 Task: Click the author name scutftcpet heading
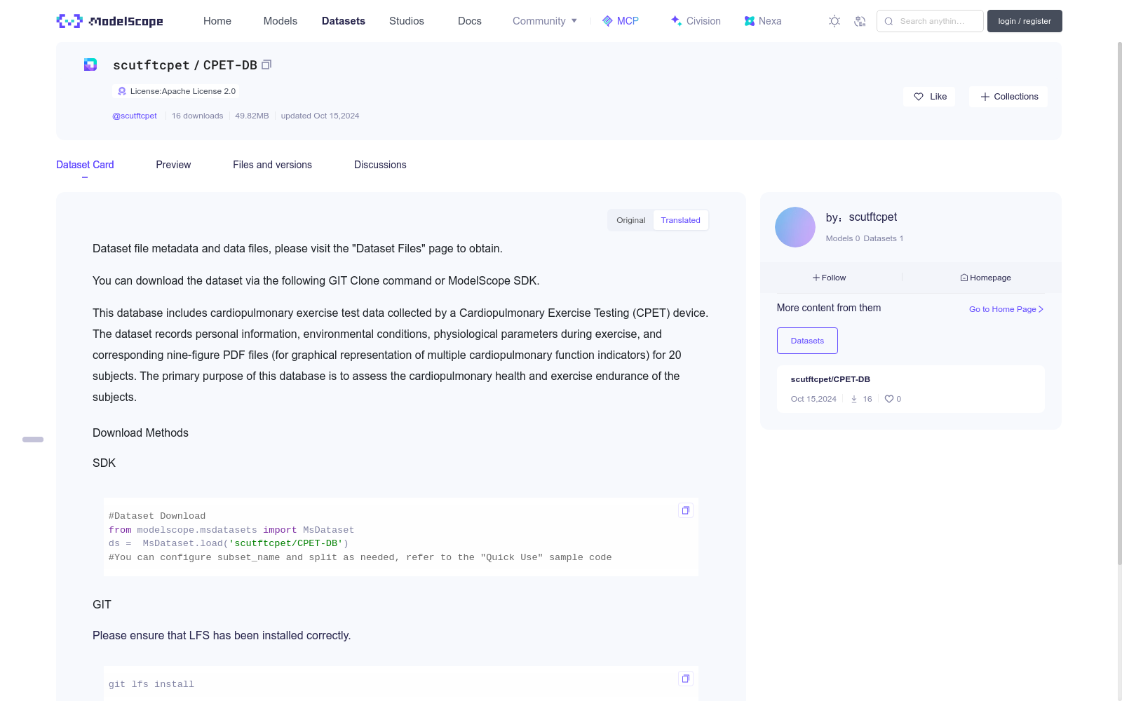[x=873, y=217]
